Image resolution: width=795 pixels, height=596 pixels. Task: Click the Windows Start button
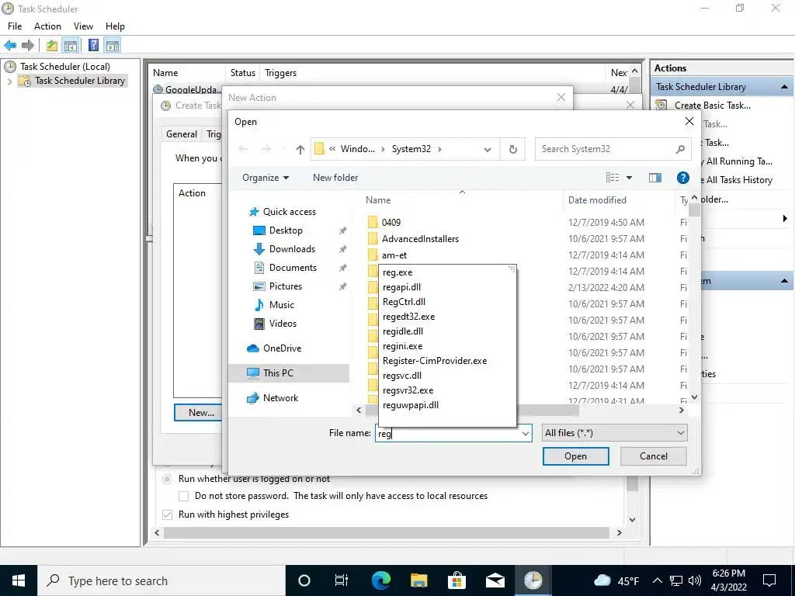(x=19, y=580)
